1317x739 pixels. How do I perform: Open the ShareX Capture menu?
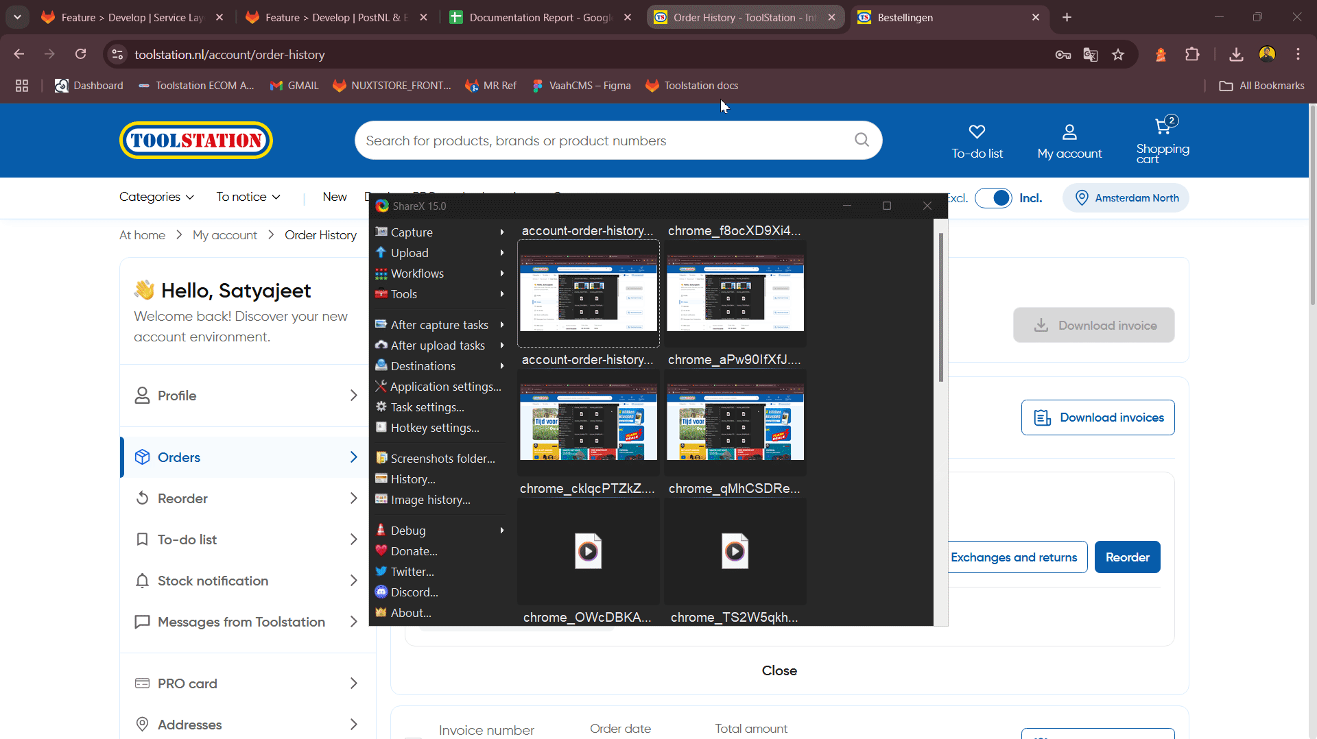[x=412, y=232]
